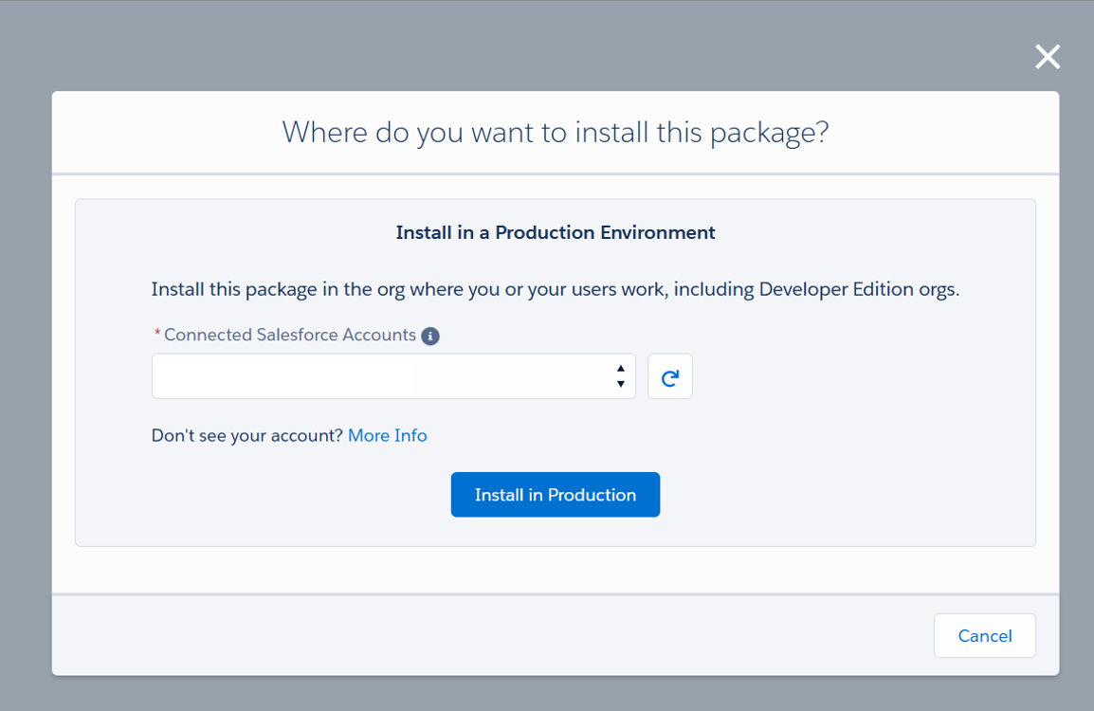Click the package install description sentence

point(555,289)
